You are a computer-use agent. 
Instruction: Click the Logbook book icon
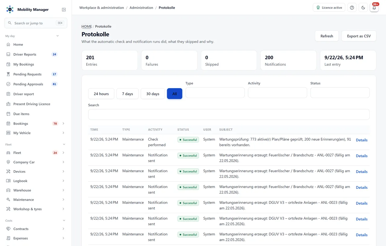click(8, 181)
